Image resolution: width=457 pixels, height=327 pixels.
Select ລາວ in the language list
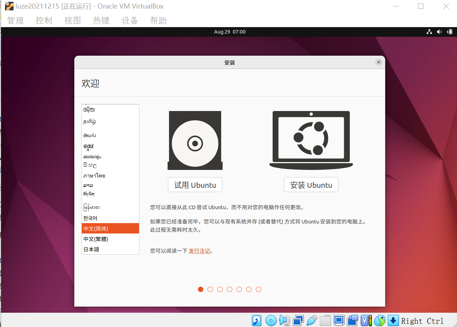coord(110,185)
